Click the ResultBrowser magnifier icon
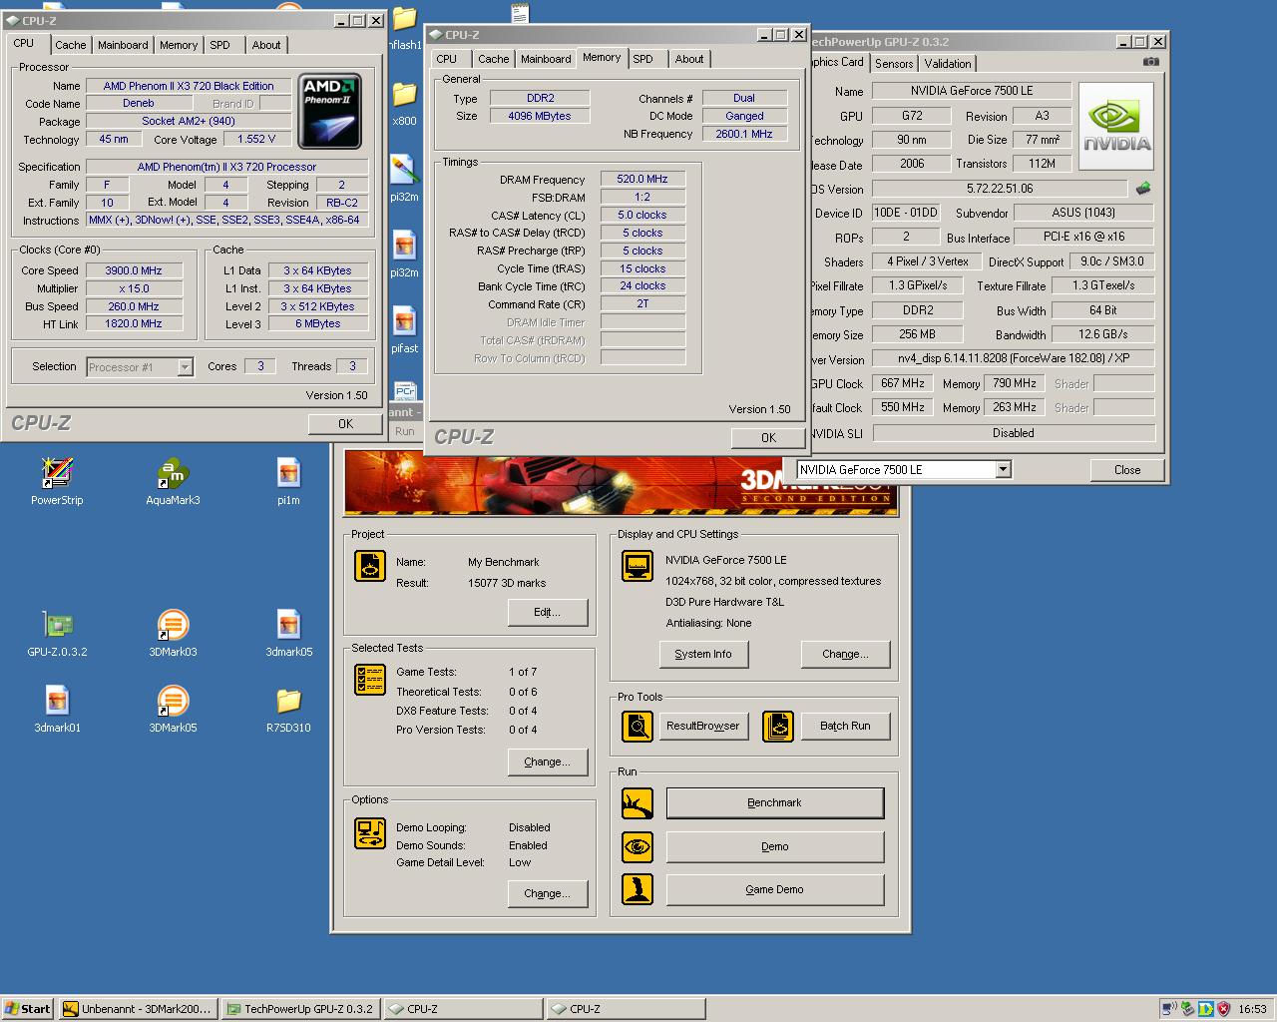This screenshot has width=1277, height=1022. (637, 726)
